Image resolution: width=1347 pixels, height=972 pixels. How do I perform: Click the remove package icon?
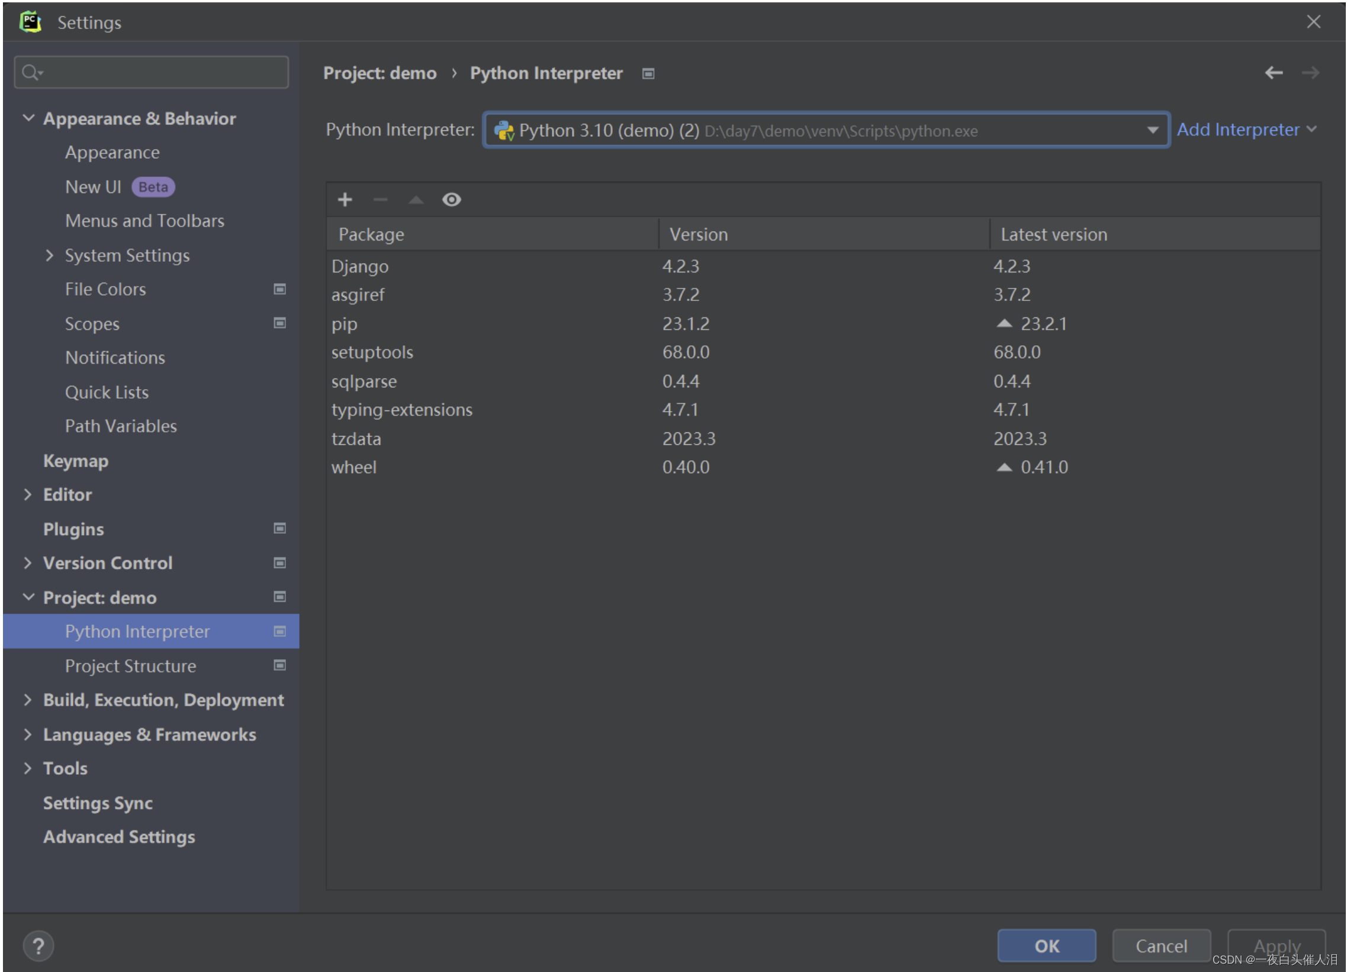coord(381,199)
